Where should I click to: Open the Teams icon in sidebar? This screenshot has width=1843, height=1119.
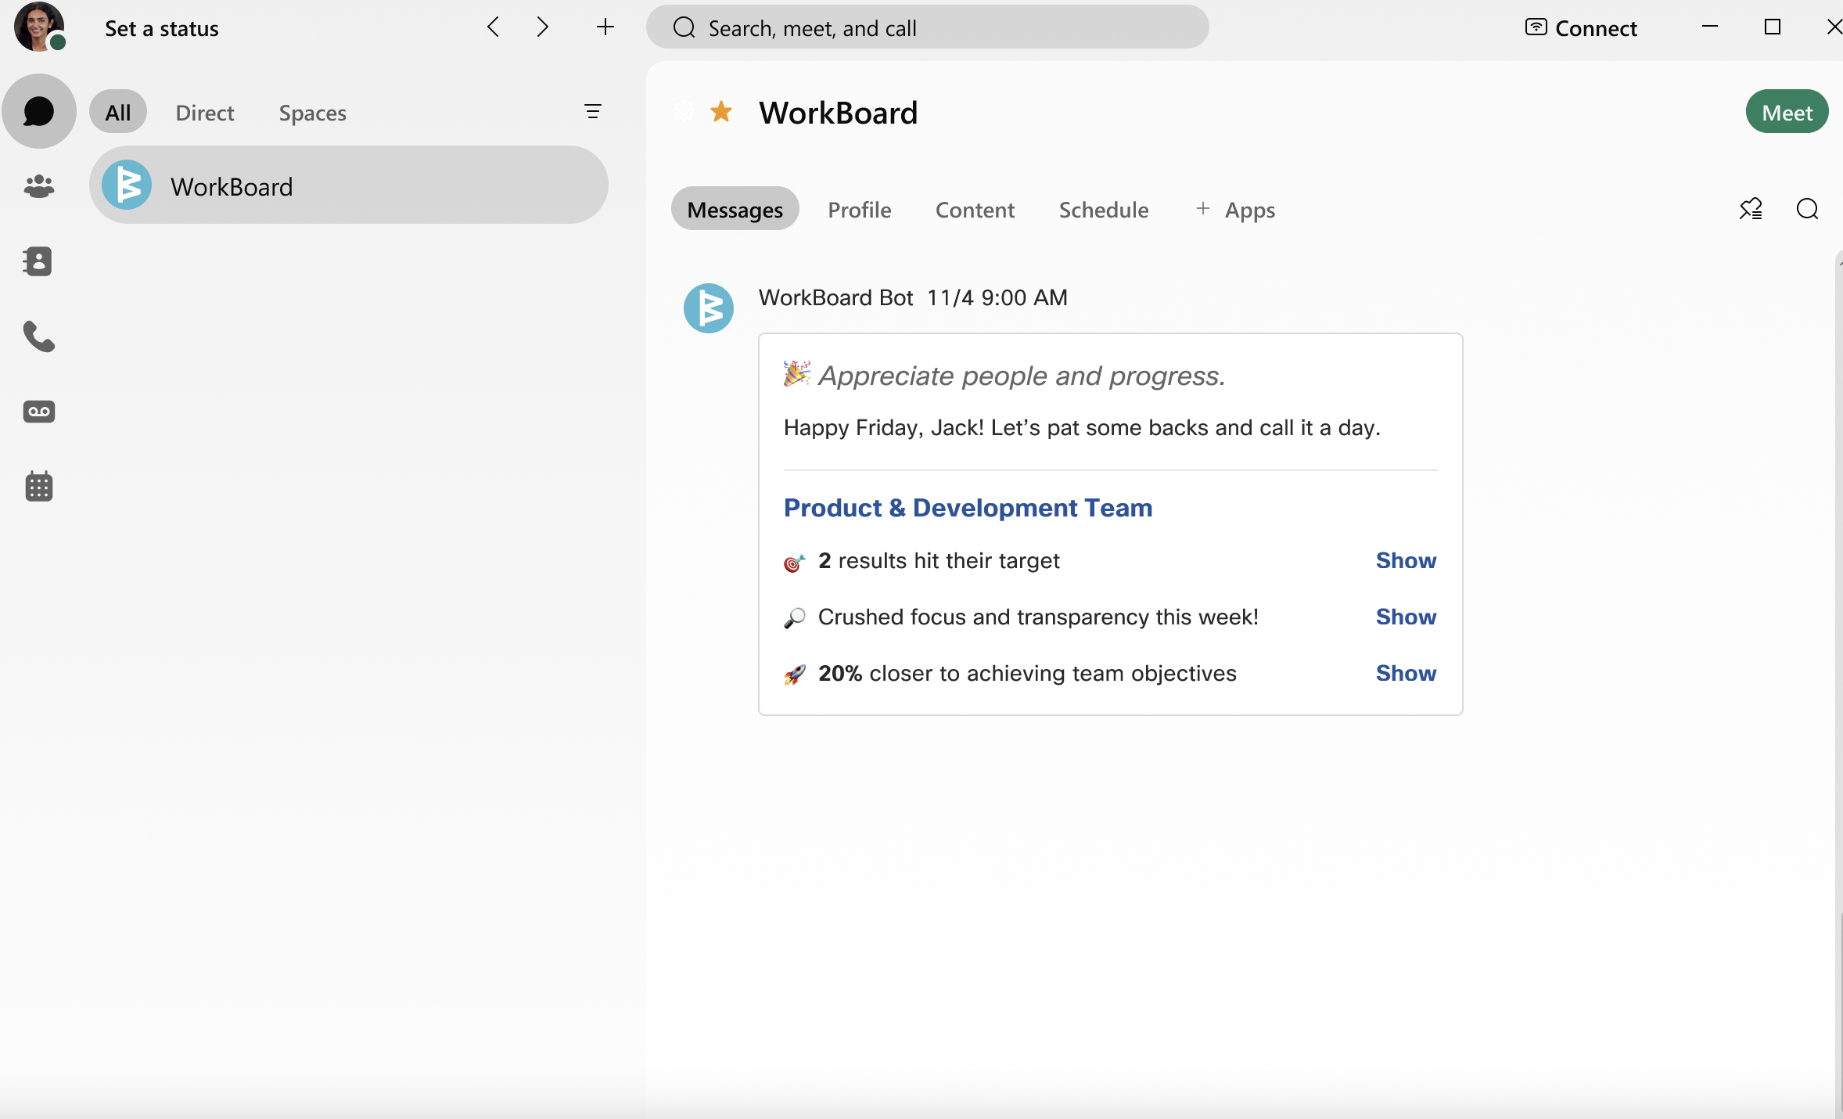pyautogui.click(x=38, y=186)
